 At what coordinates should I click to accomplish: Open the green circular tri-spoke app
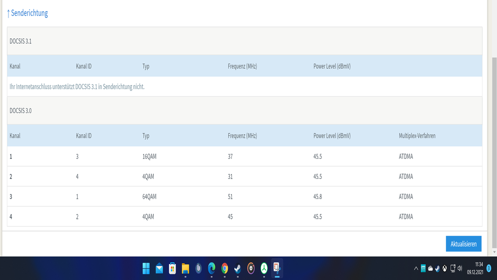264,269
